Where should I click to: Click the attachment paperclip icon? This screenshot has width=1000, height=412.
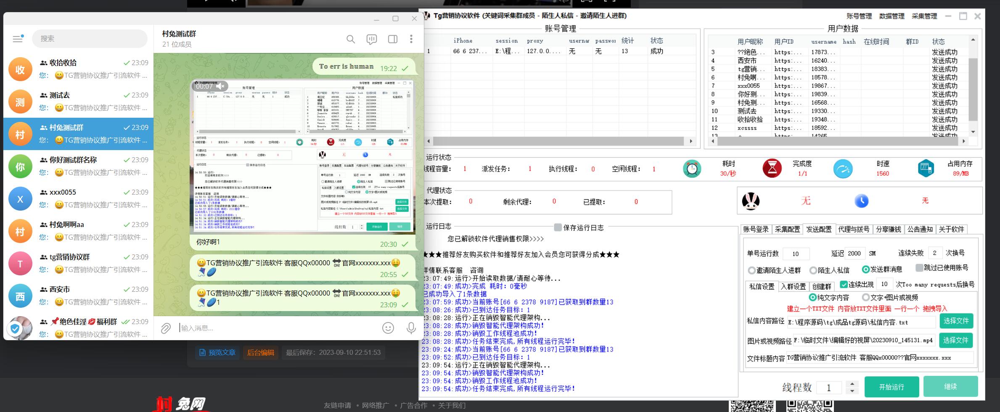coord(166,328)
